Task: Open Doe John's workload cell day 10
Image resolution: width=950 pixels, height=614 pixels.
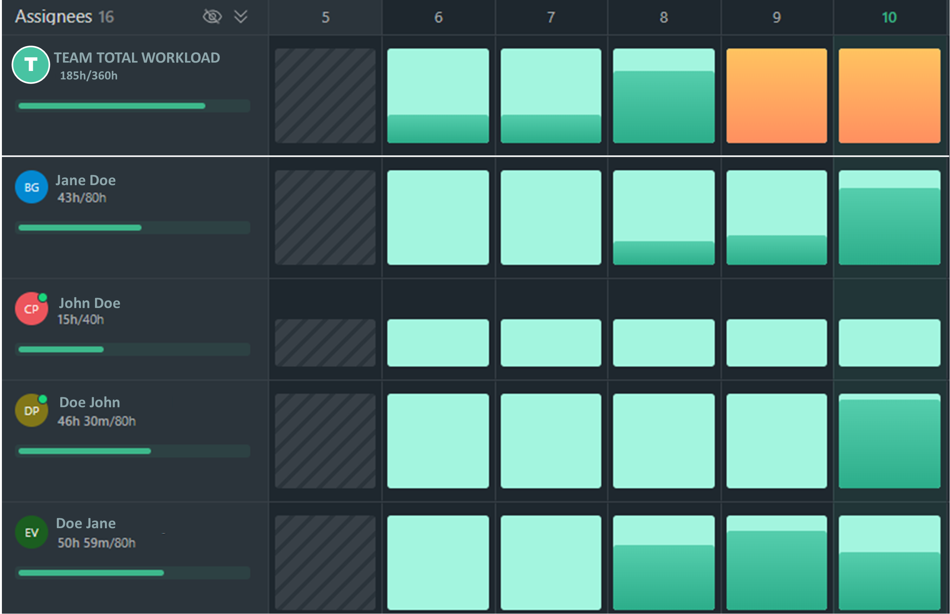Action: pyautogui.click(x=889, y=441)
